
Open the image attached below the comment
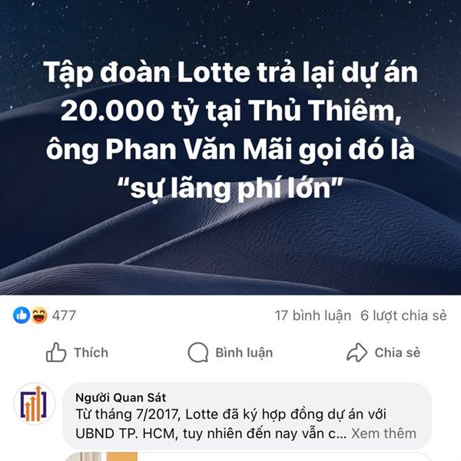pyautogui.click(x=101, y=456)
